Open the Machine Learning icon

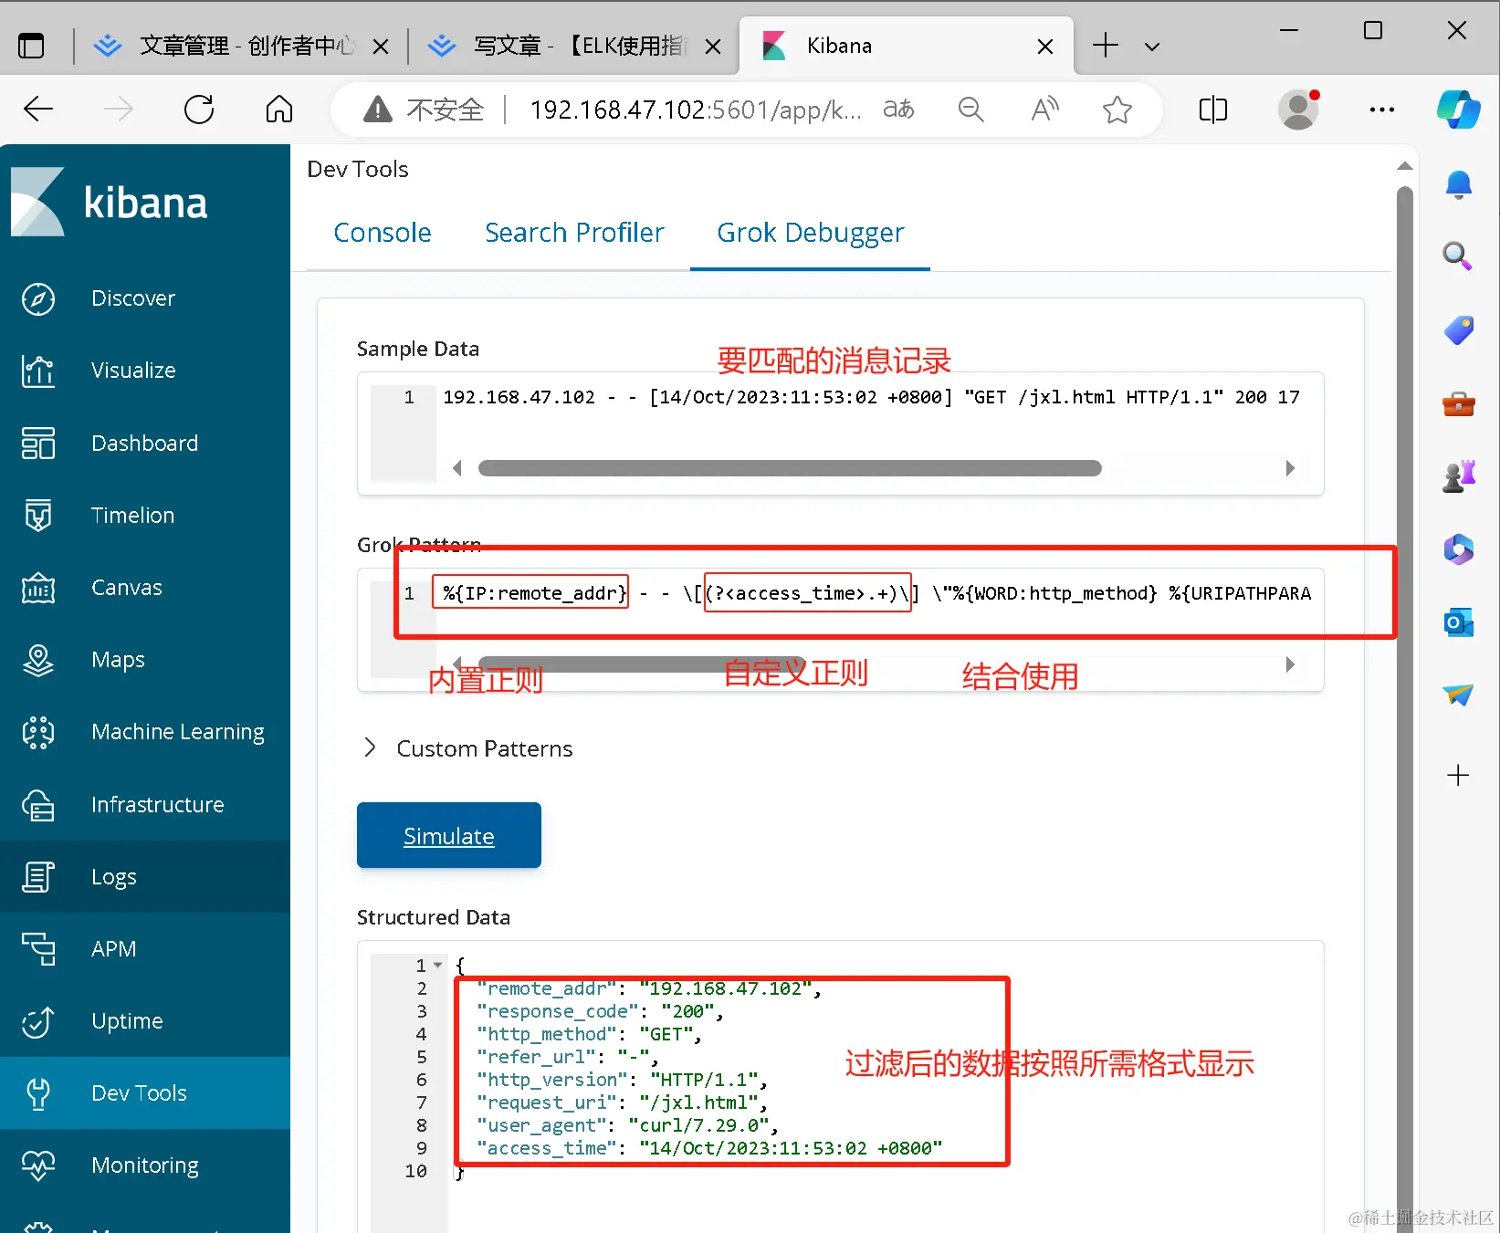coord(38,732)
